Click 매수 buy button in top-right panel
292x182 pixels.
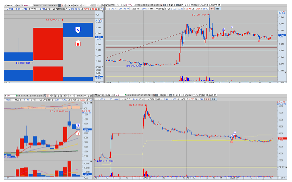(212, 8)
